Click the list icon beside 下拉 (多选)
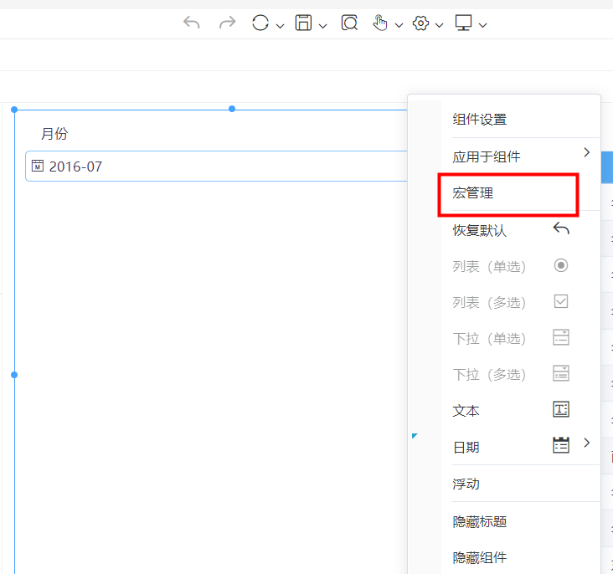Screen dimensions: 613x574 [x=561, y=373]
